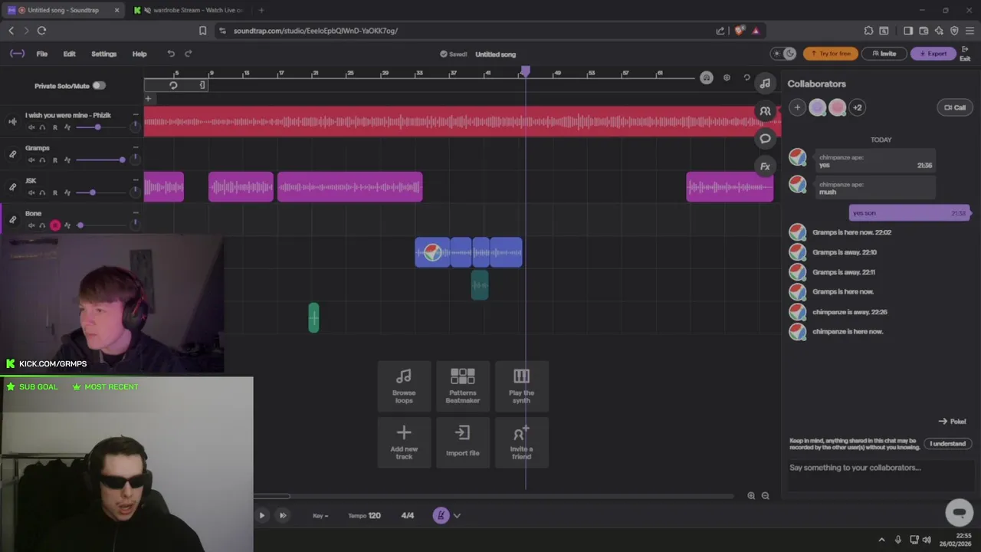Viewport: 981px width, 552px height.
Task: Add a collaborator with plus icon
Action: coord(797,107)
